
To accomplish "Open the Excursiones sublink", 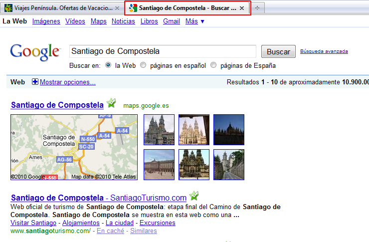I will [x=158, y=223].
